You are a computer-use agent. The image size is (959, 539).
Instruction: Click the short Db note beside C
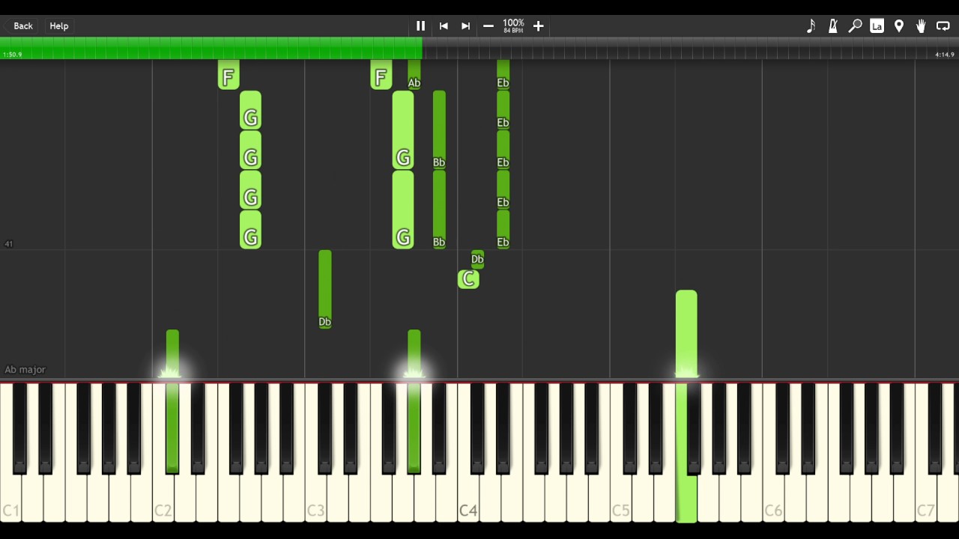(477, 259)
